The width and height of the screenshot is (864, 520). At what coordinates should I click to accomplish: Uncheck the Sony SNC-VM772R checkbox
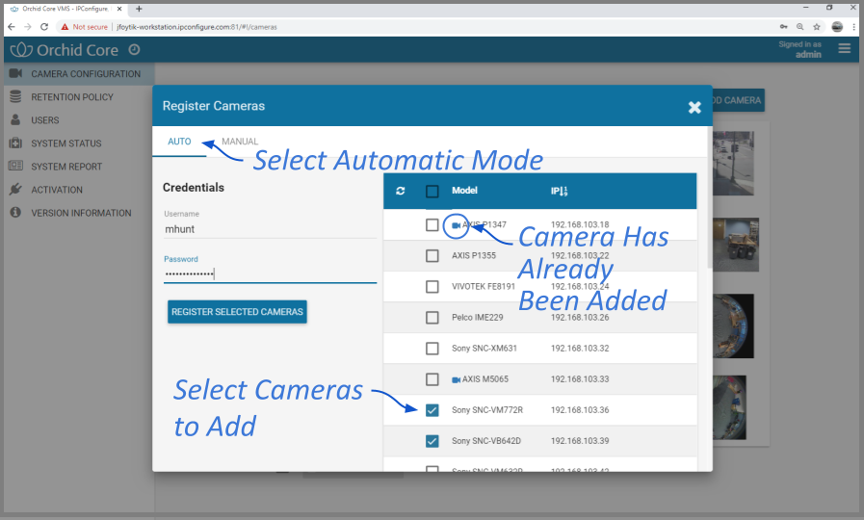432,410
